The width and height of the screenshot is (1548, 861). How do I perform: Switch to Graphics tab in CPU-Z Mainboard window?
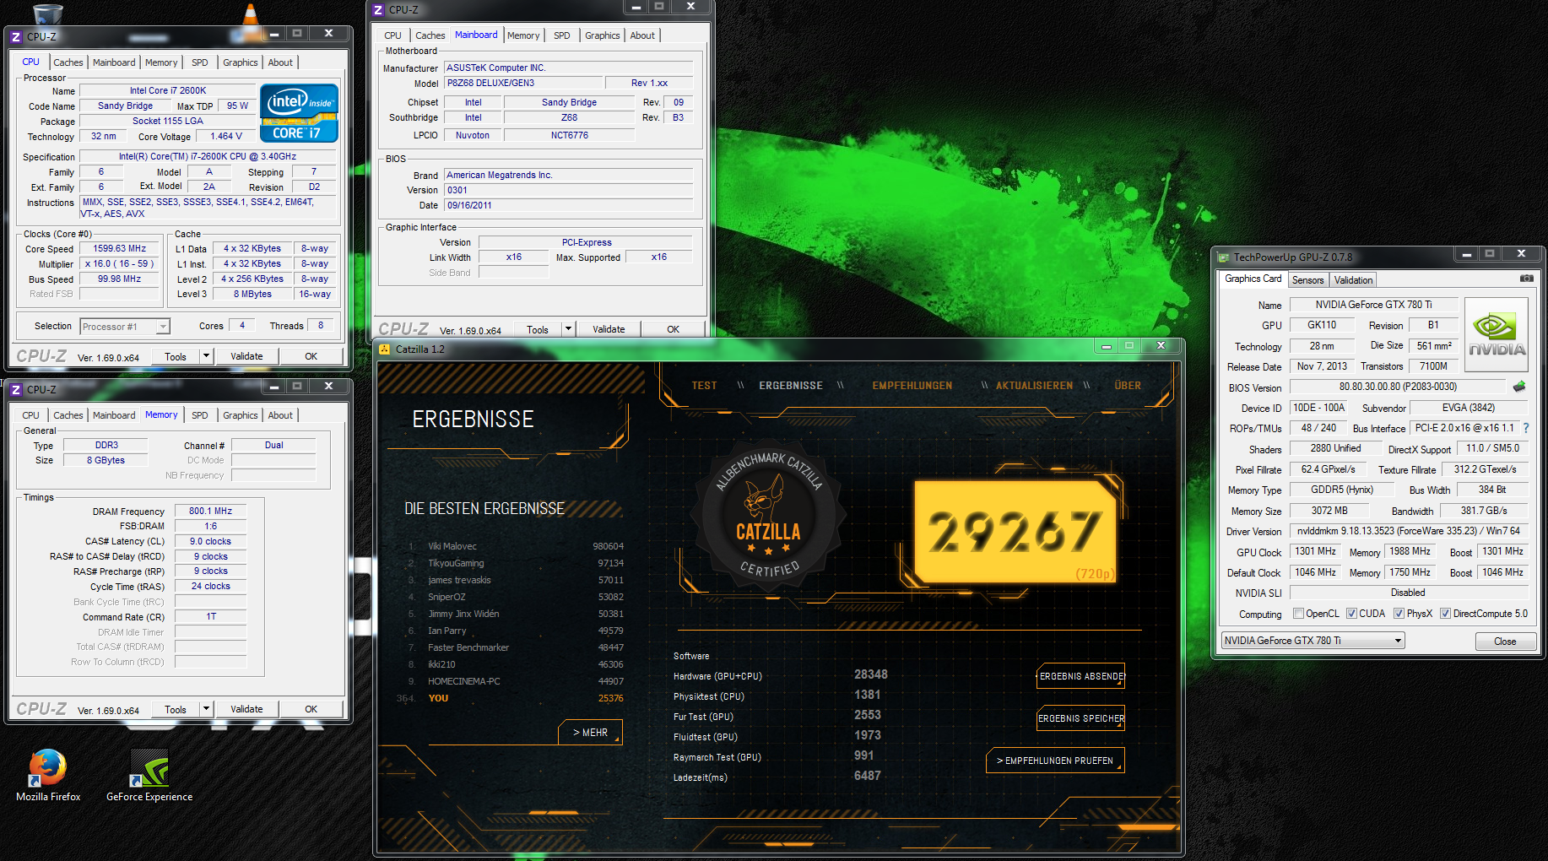pyautogui.click(x=602, y=35)
